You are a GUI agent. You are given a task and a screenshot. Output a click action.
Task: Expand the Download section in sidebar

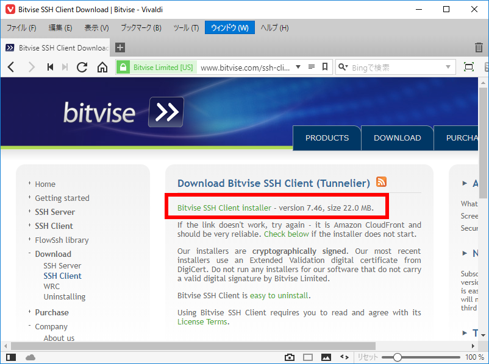click(30, 253)
